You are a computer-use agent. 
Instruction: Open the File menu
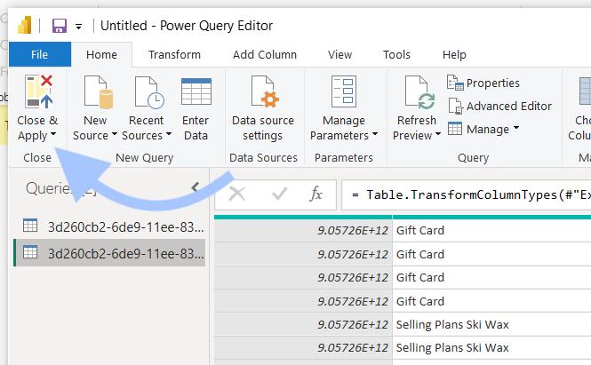click(x=40, y=55)
